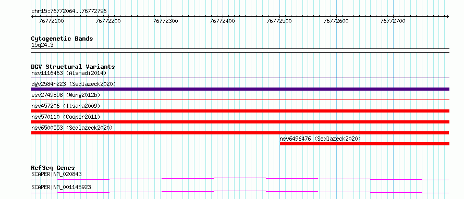The height and width of the screenshot is (199, 464).
Task: Click the short red nsv6496476 bar
Action: tap(364, 144)
